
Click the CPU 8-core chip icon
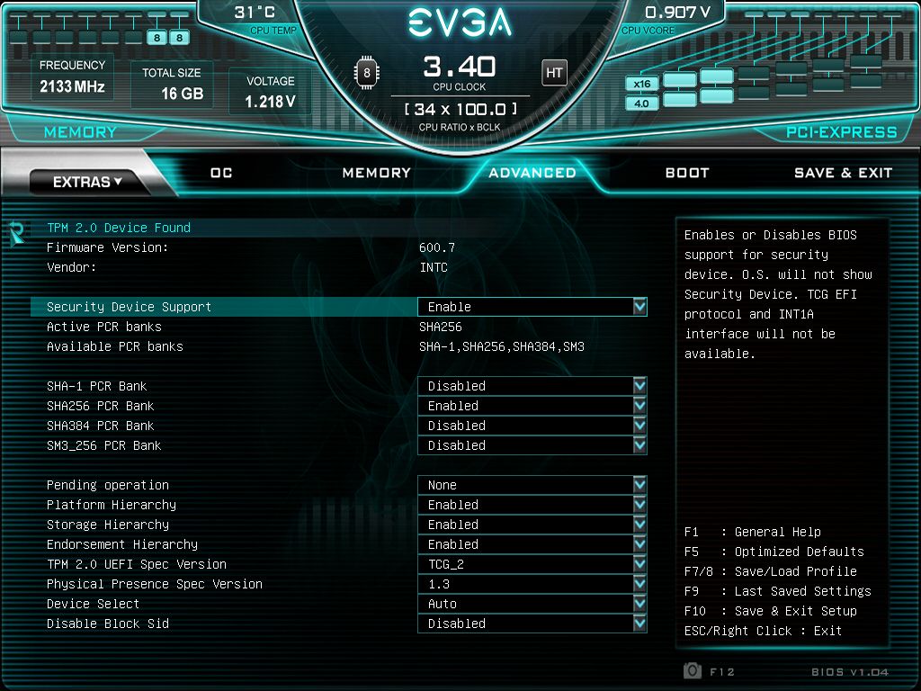click(367, 73)
